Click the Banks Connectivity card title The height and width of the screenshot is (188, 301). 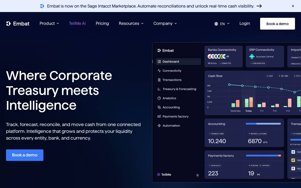click(x=222, y=50)
